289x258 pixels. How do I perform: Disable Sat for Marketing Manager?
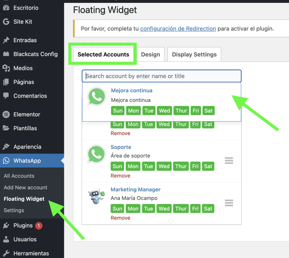tap(208, 208)
